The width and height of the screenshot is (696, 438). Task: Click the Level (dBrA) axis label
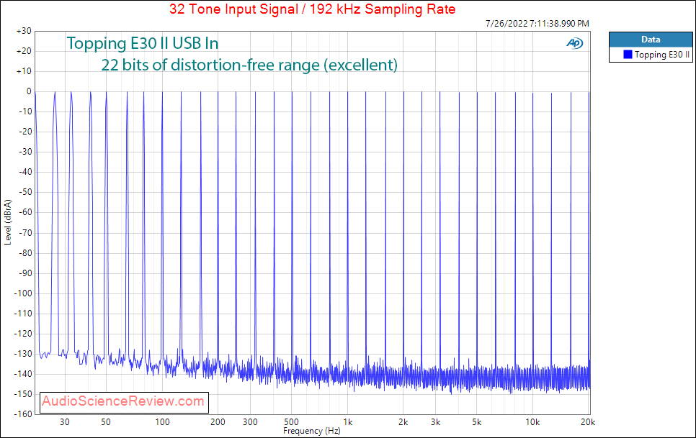pyautogui.click(x=7, y=222)
